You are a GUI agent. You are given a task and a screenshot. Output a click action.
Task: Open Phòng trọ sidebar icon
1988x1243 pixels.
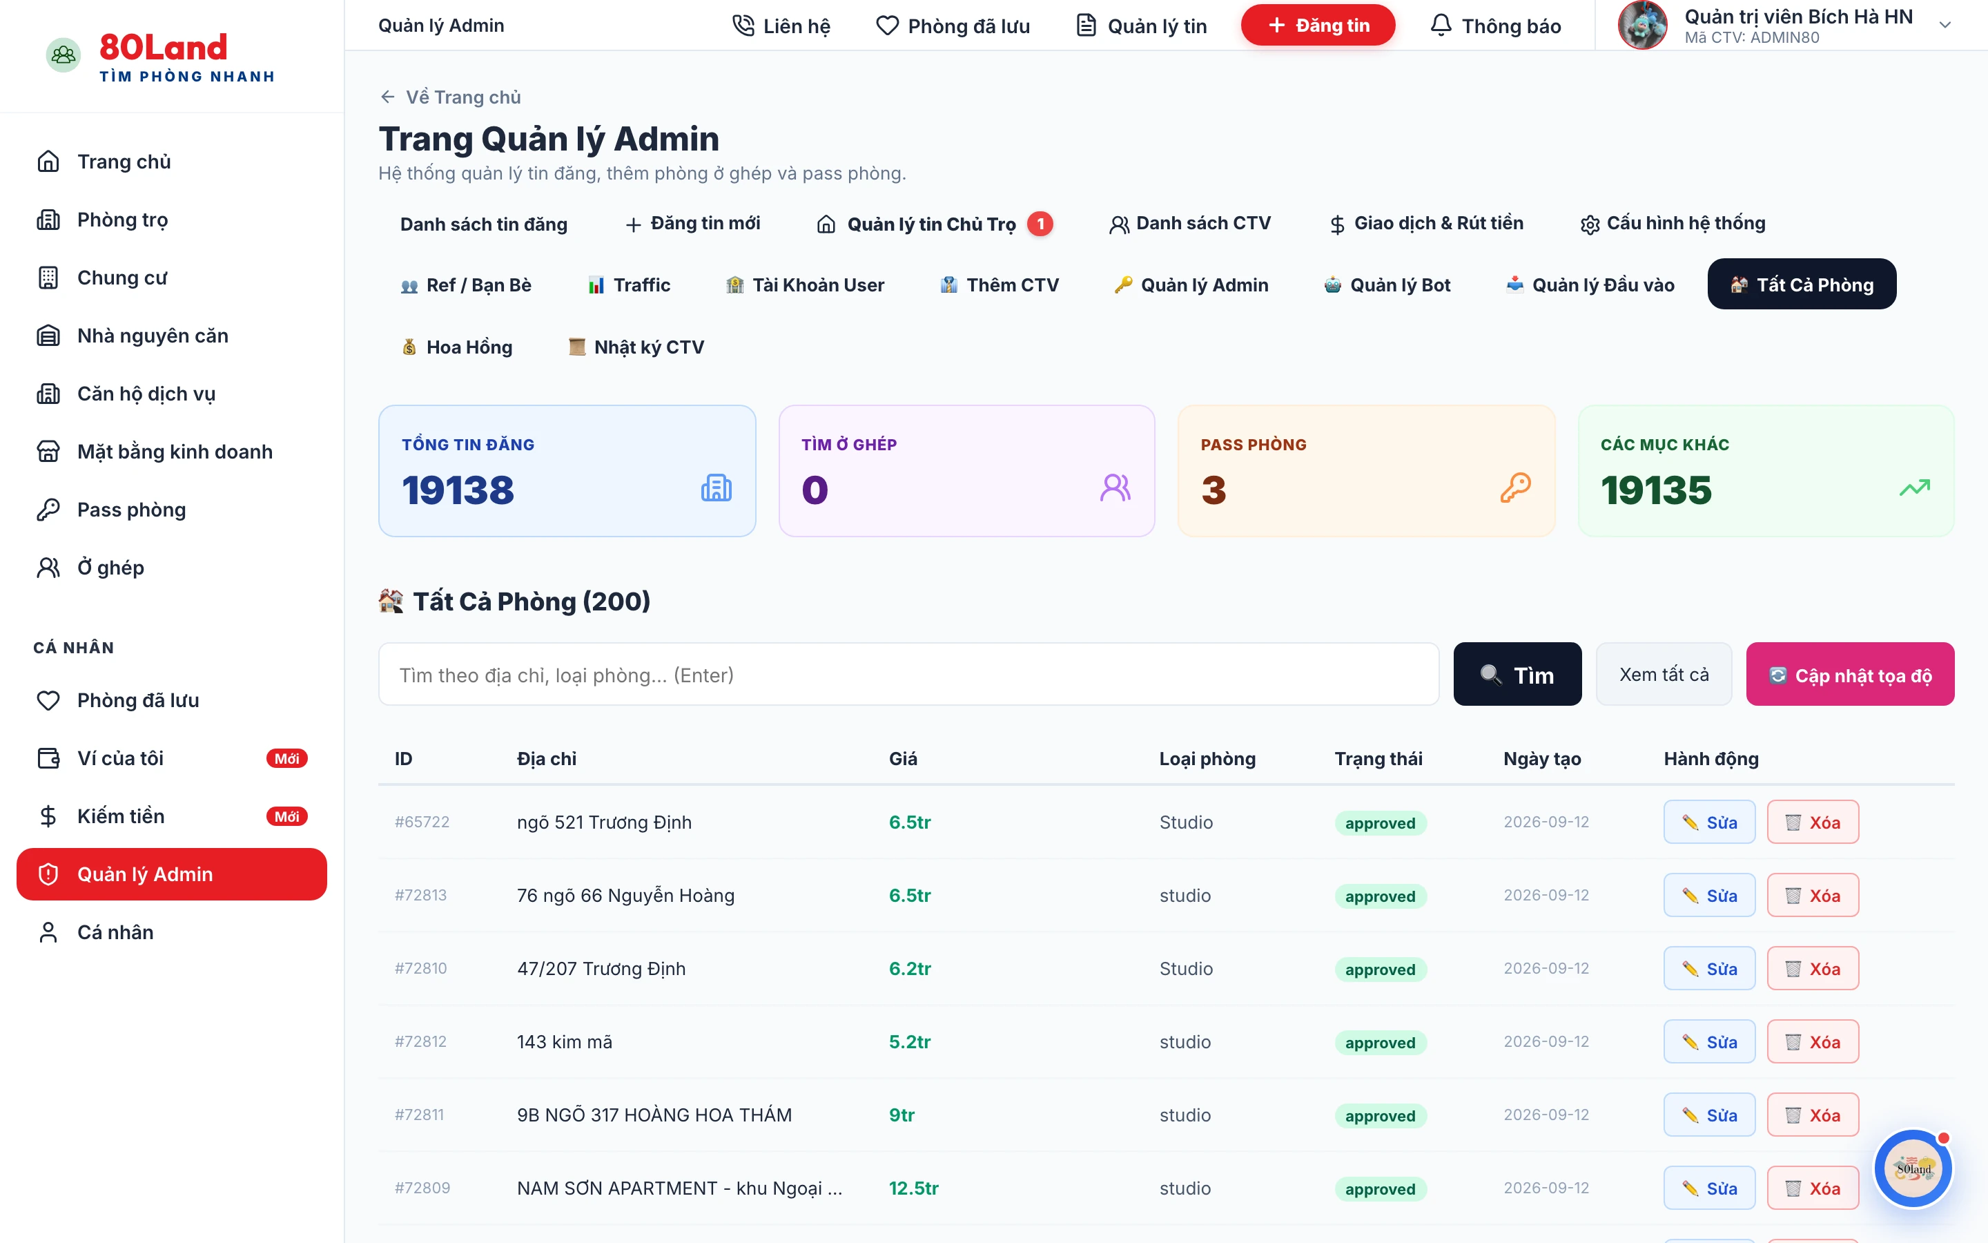click(x=48, y=220)
